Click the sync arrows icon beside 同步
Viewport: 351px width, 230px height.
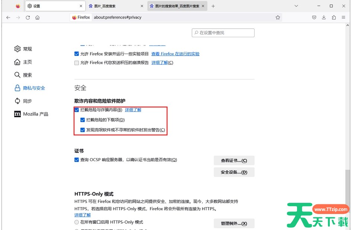[x=17, y=101]
